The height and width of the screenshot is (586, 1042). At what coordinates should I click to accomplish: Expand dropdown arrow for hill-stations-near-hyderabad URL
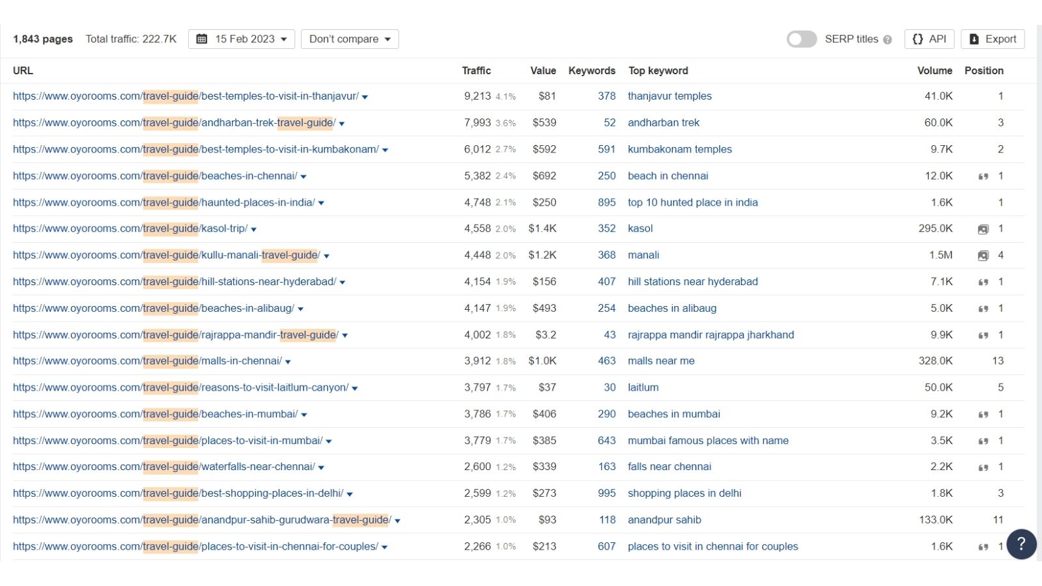(x=343, y=283)
